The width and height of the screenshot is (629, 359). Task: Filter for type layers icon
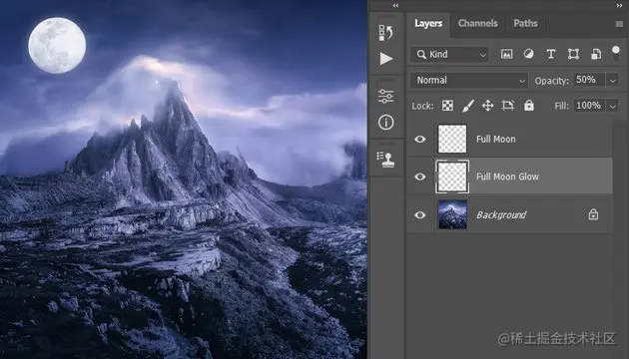coord(551,54)
